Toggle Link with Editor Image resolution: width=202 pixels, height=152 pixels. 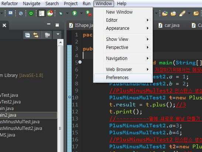(36, 35)
